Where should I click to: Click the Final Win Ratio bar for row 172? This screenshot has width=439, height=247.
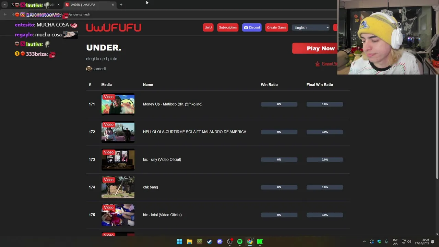pos(325,132)
